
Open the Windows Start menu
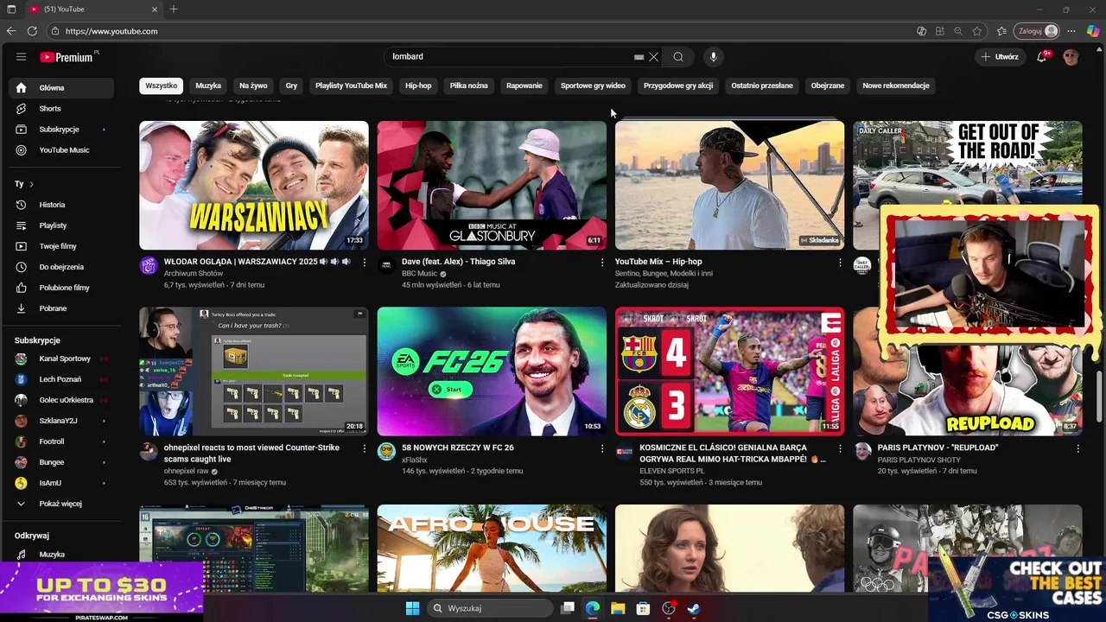[x=412, y=608]
